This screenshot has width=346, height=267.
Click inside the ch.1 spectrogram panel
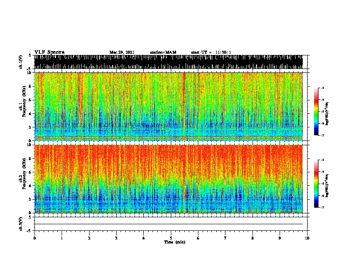[x=169, y=106]
